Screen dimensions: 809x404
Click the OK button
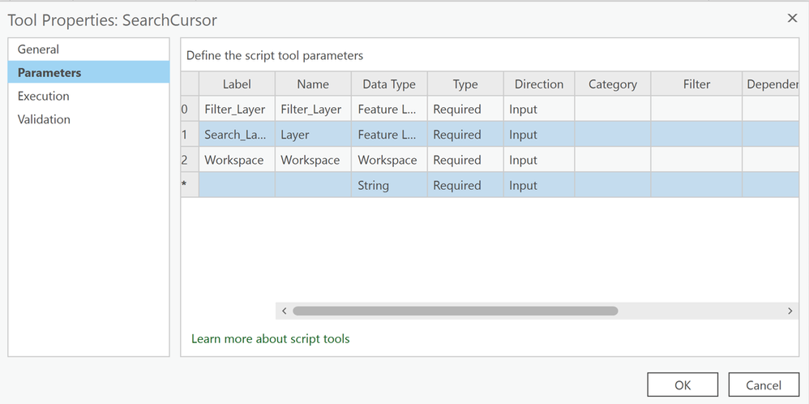pyautogui.click(x=683, y=385)
